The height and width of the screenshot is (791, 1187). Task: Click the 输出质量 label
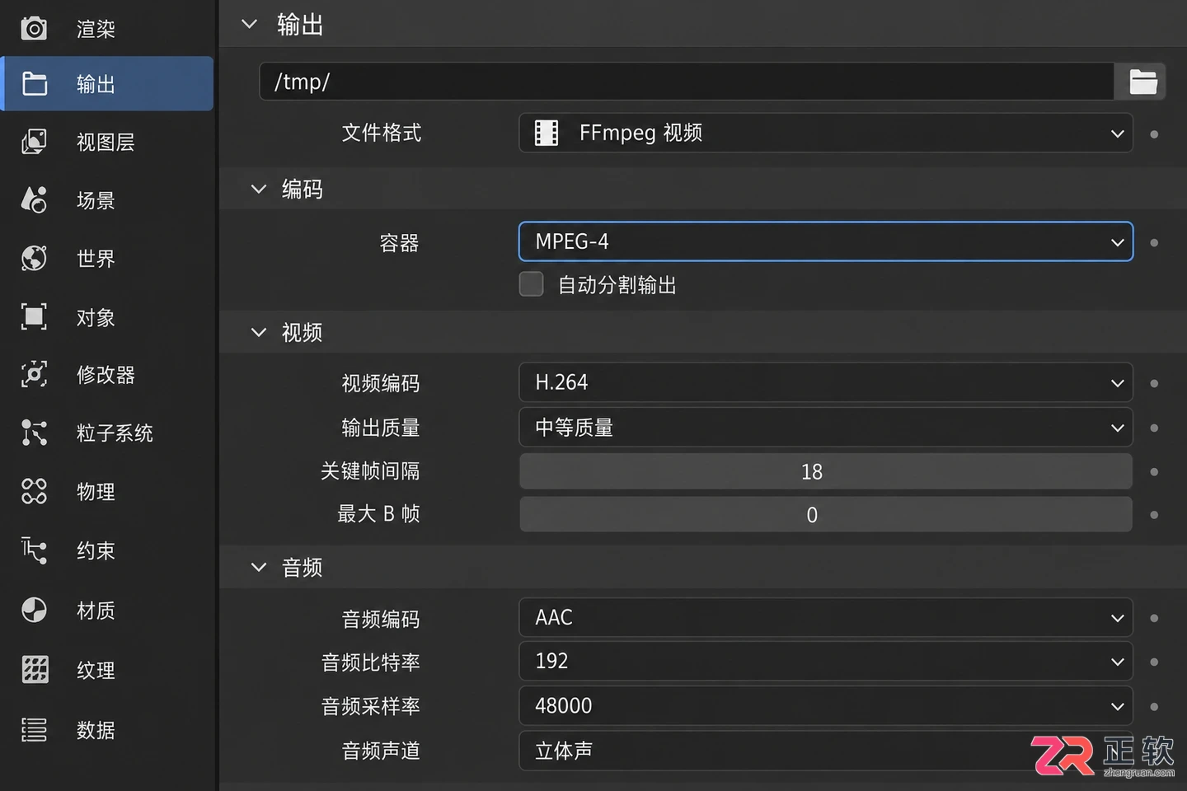tap(381, 428)
